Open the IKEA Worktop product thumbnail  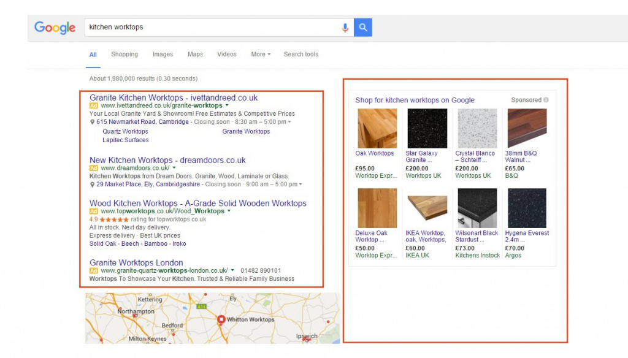tap(426, 207)
